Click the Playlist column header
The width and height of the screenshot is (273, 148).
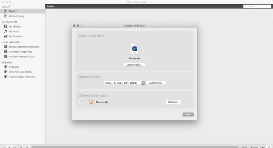[x=50, y=6]
